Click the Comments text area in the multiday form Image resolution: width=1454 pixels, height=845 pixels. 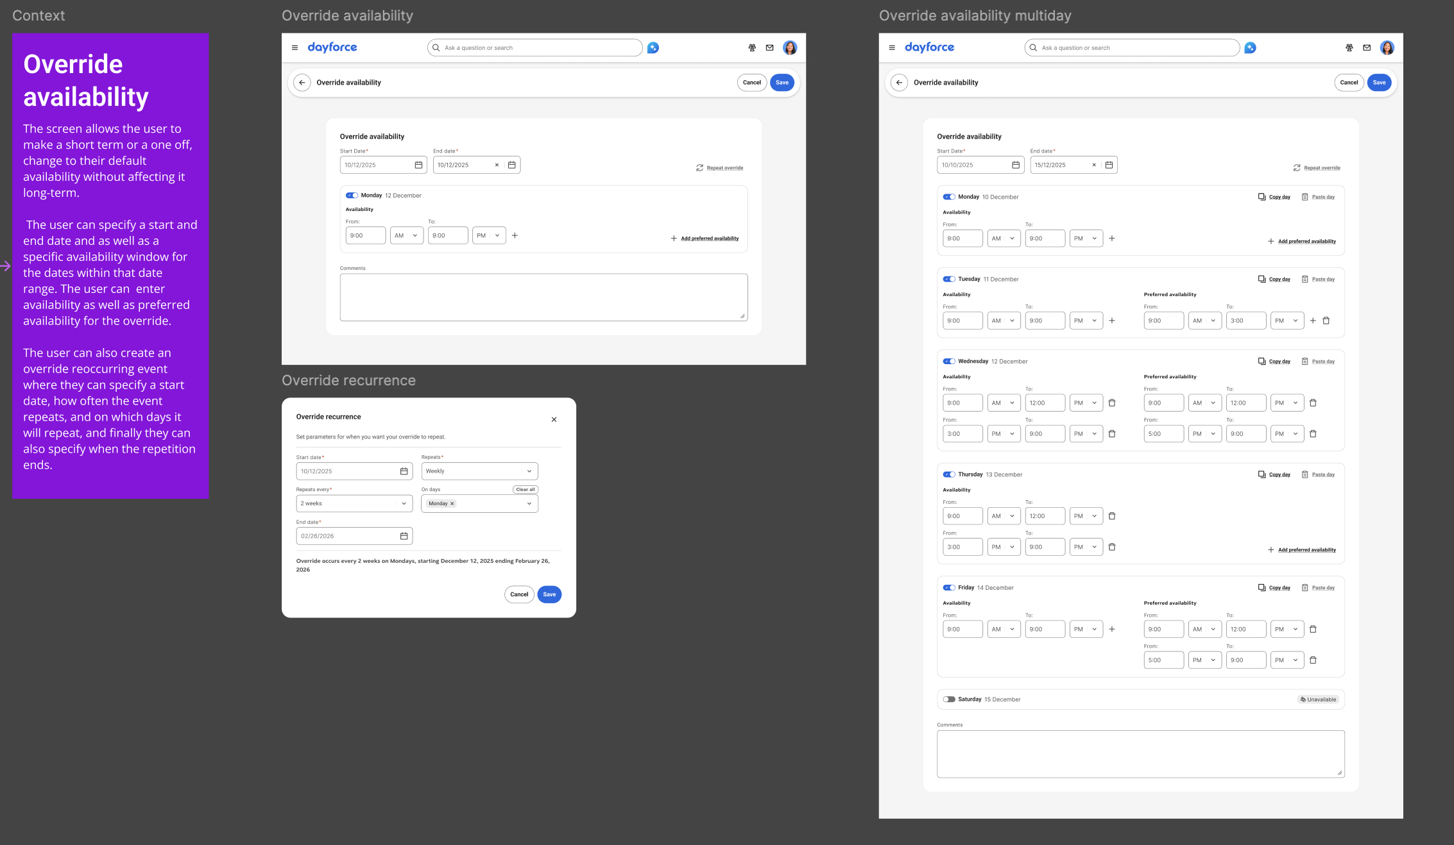pos(1140,754)
